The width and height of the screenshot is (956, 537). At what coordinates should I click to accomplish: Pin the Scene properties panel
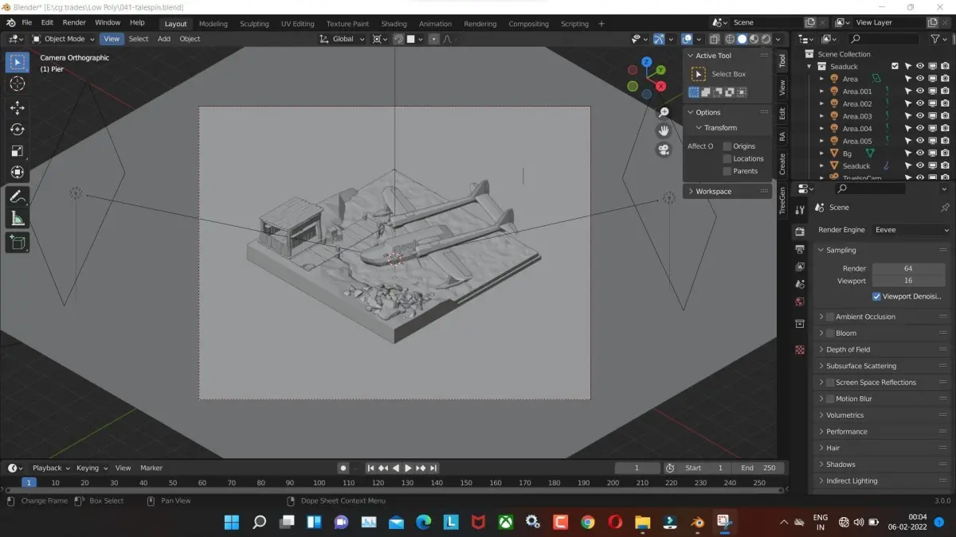pyautogui.click(x=945, y=207)
